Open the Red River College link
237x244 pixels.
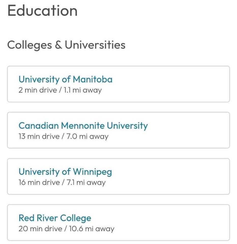pos(55,218)
